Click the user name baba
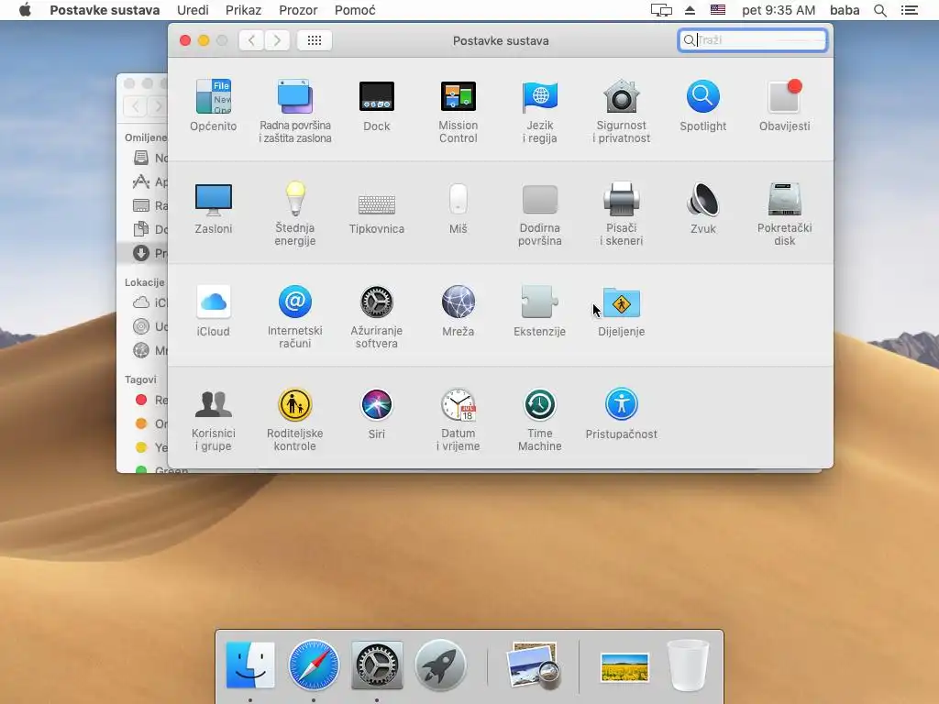 coord(845,10)
